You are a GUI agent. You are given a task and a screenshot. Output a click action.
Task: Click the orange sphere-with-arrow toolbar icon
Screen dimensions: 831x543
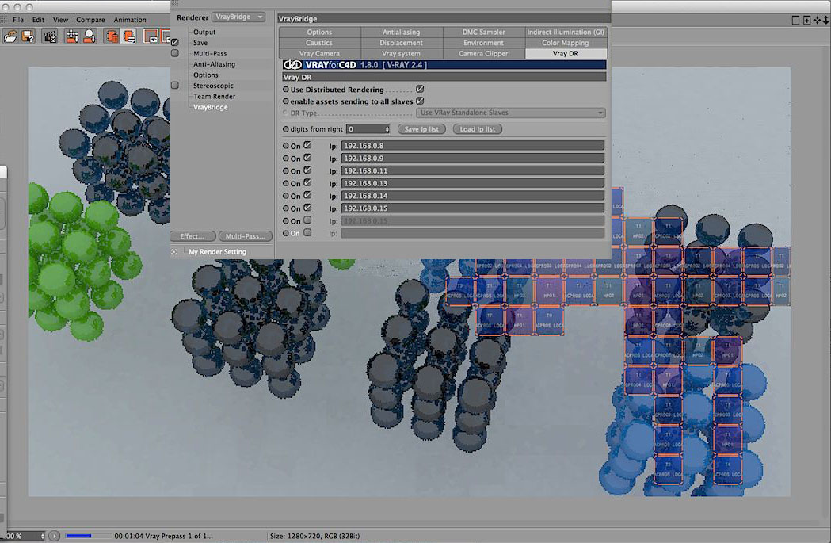point(90,36)
